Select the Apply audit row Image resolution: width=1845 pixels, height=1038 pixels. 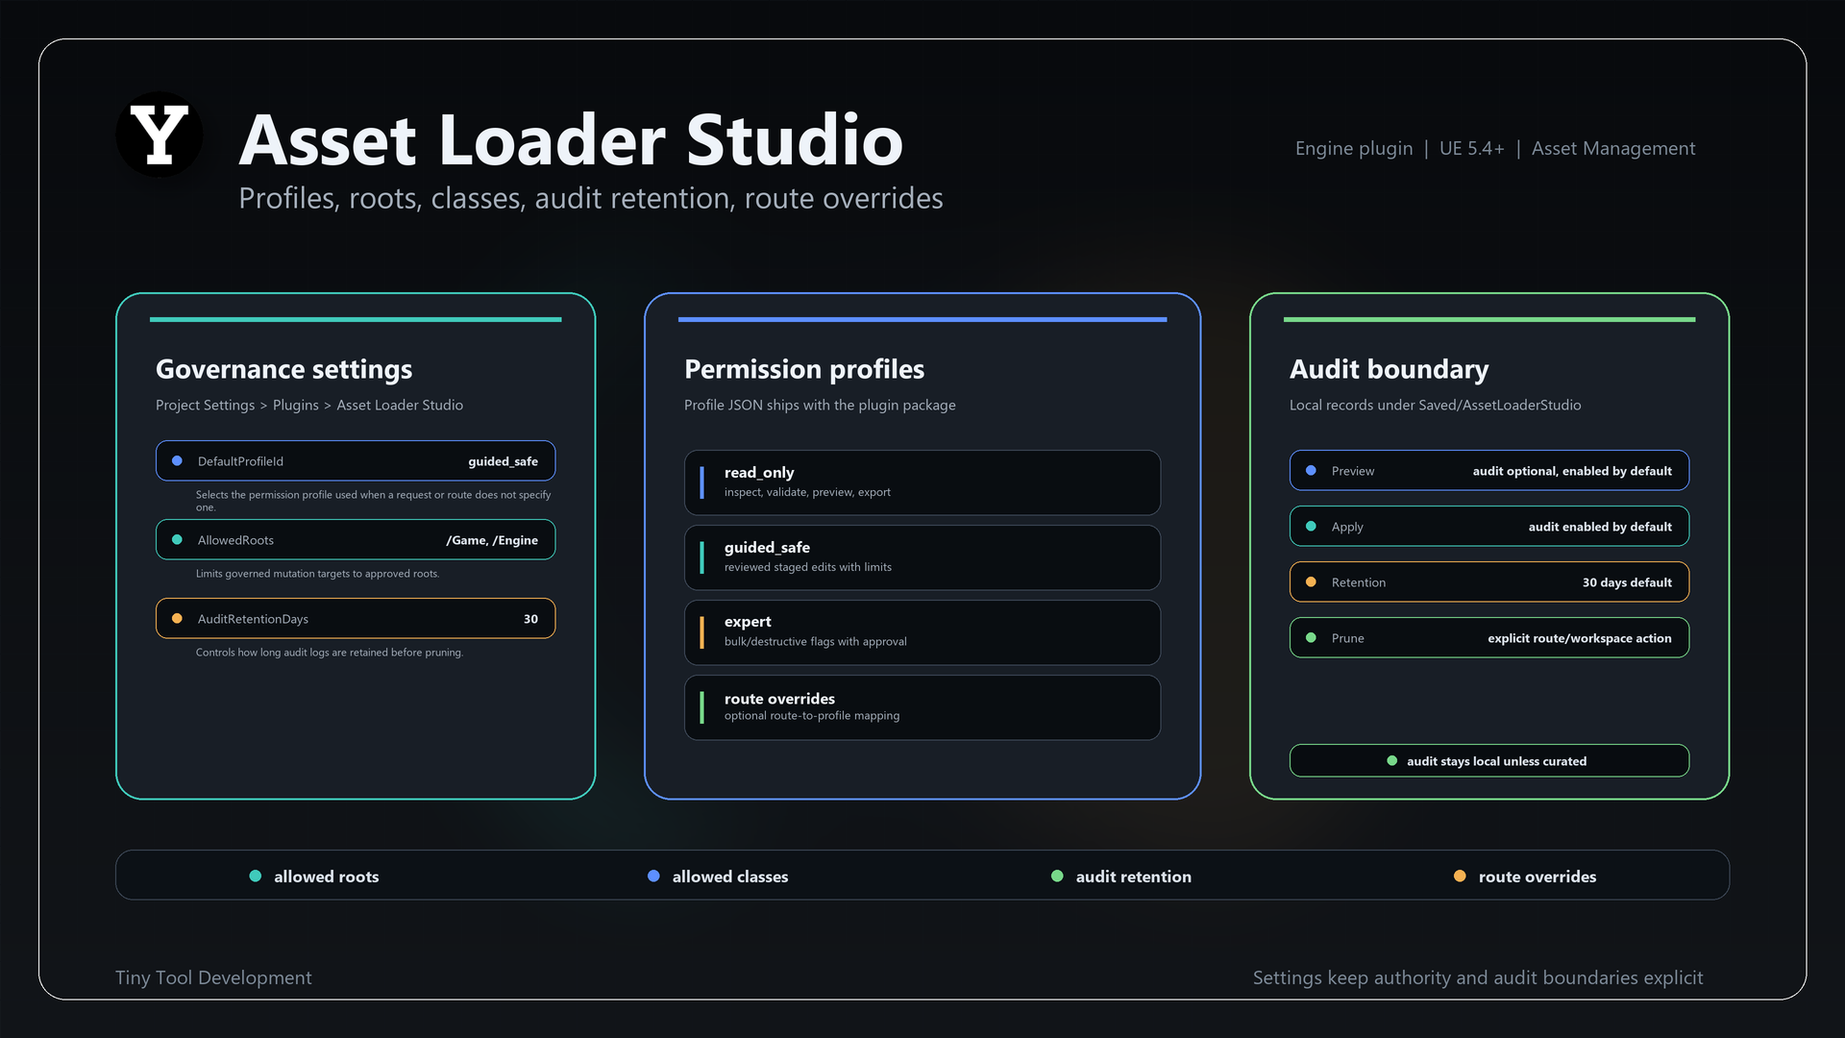(1489, 527)
